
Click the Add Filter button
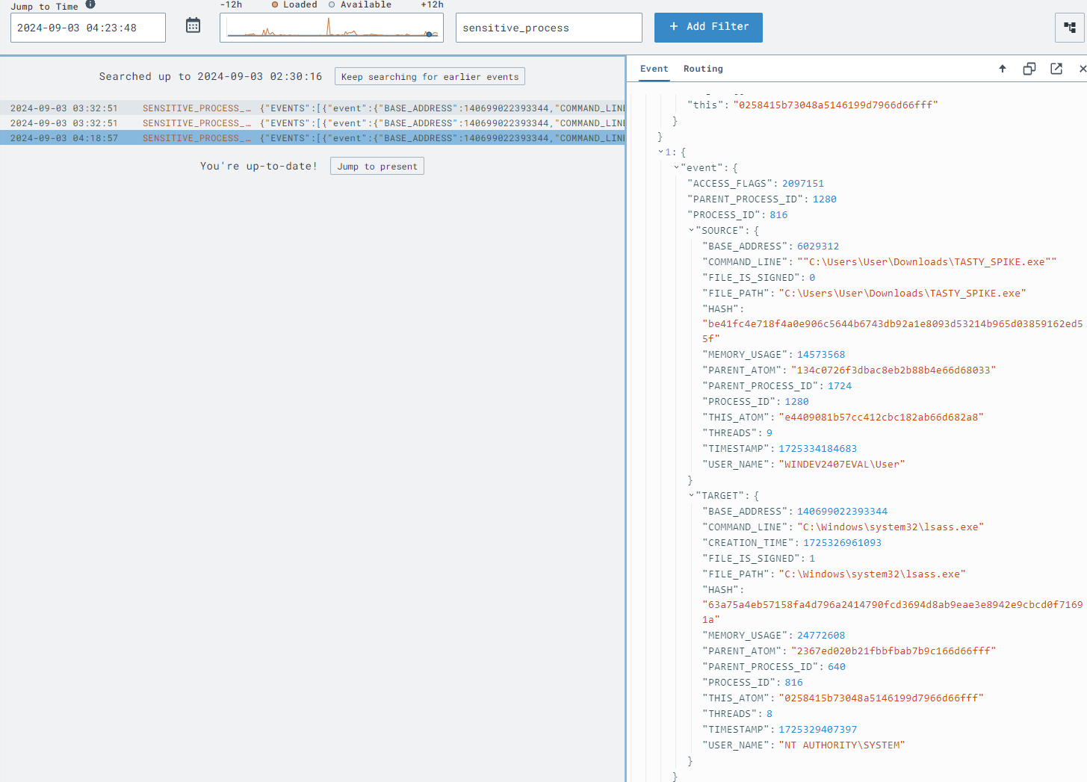(708, 27)
